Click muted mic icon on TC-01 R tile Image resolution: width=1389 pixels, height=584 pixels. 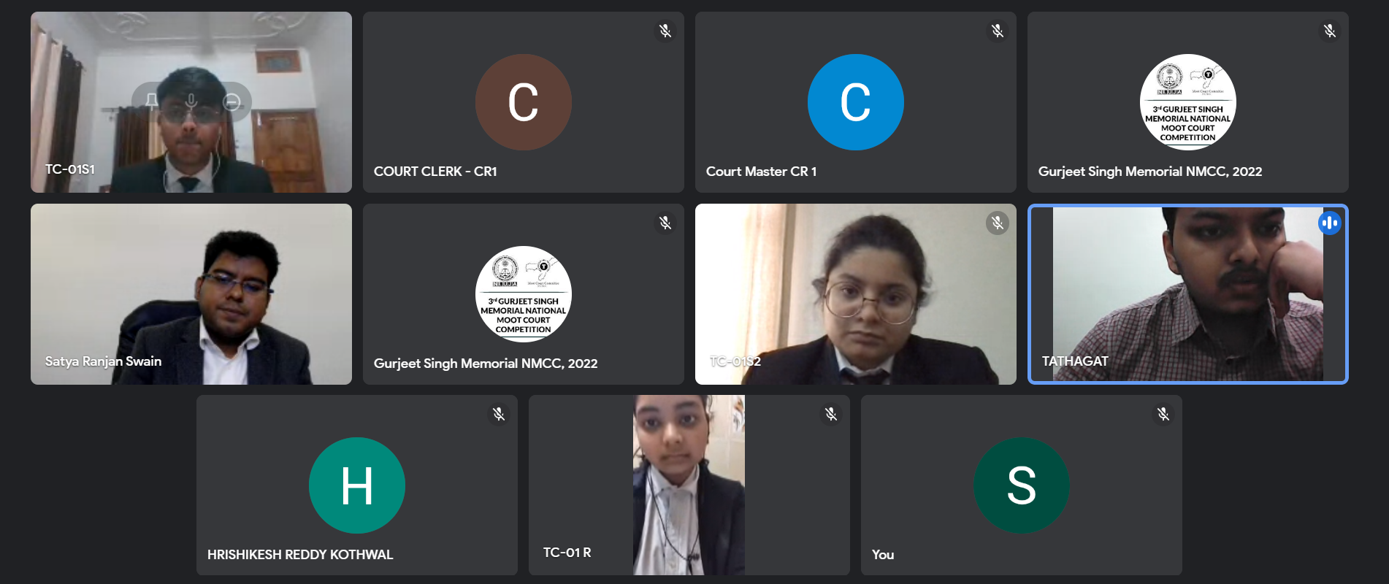[831, 414]
